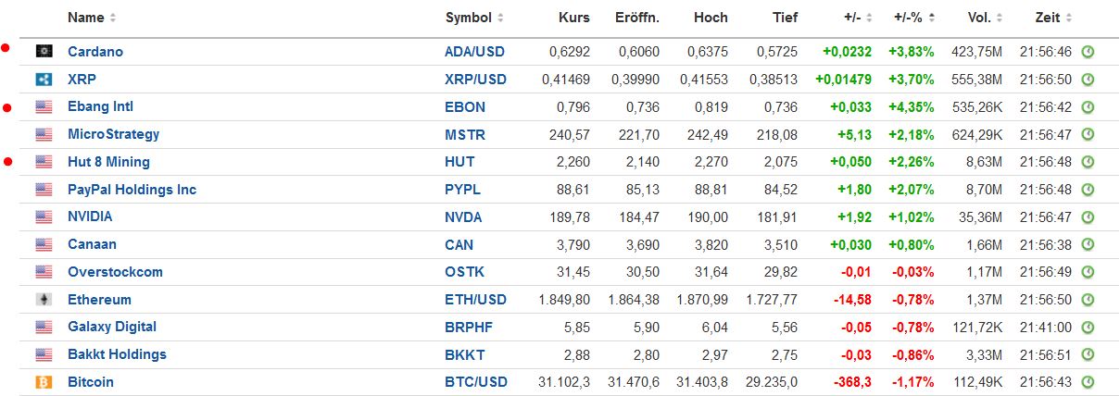Click the green clock icon in Bitcoin row
The width and height of the screenshot is (1120, 396).
tap(1089, 382)
